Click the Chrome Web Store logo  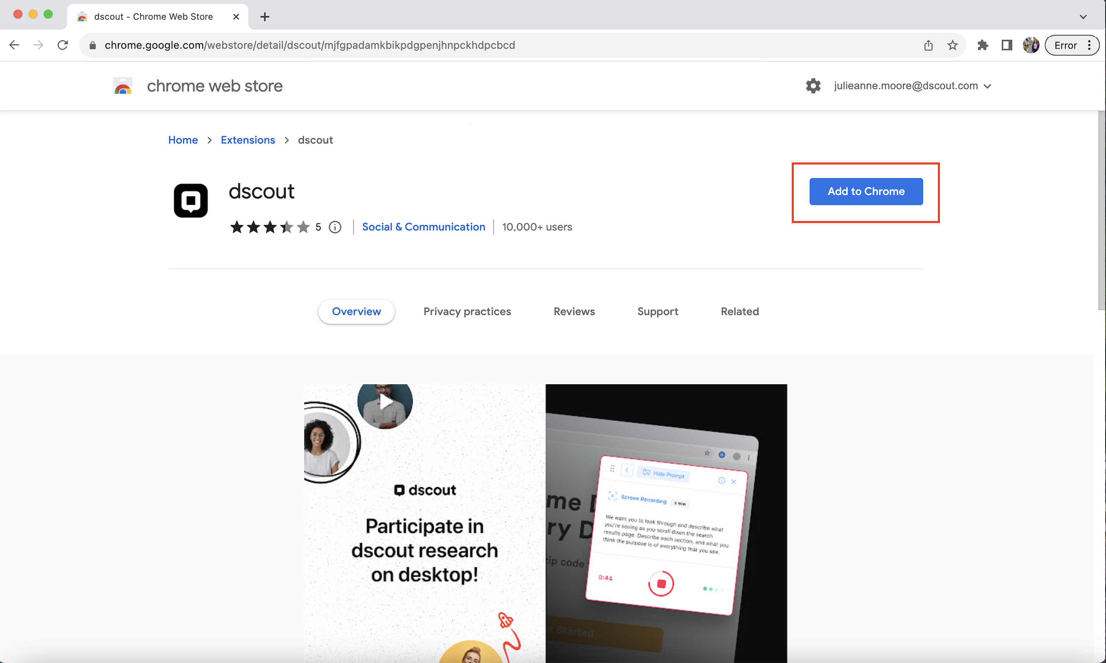point(123,86)
